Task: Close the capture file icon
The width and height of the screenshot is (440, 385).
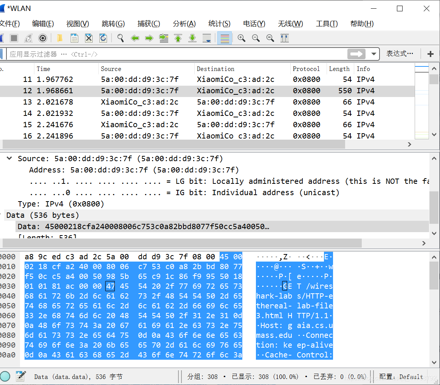Action: (x=89, y=38)
